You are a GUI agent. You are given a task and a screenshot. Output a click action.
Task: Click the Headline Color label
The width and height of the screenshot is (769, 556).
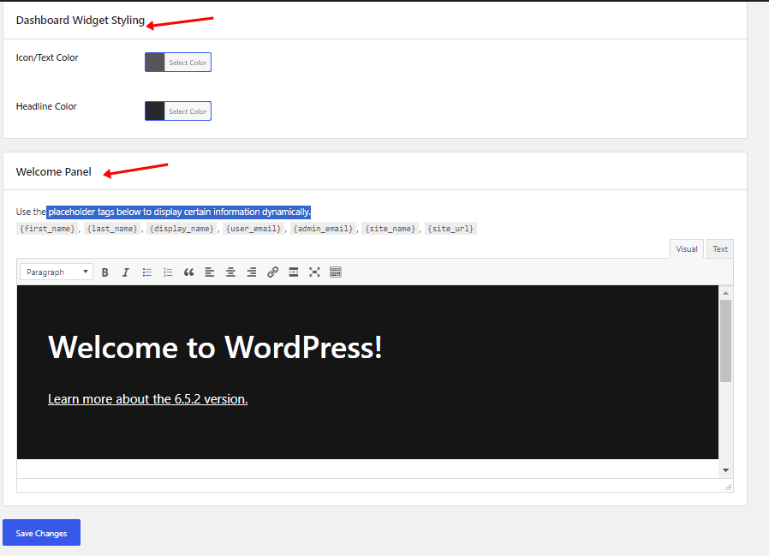click(46, 106)
